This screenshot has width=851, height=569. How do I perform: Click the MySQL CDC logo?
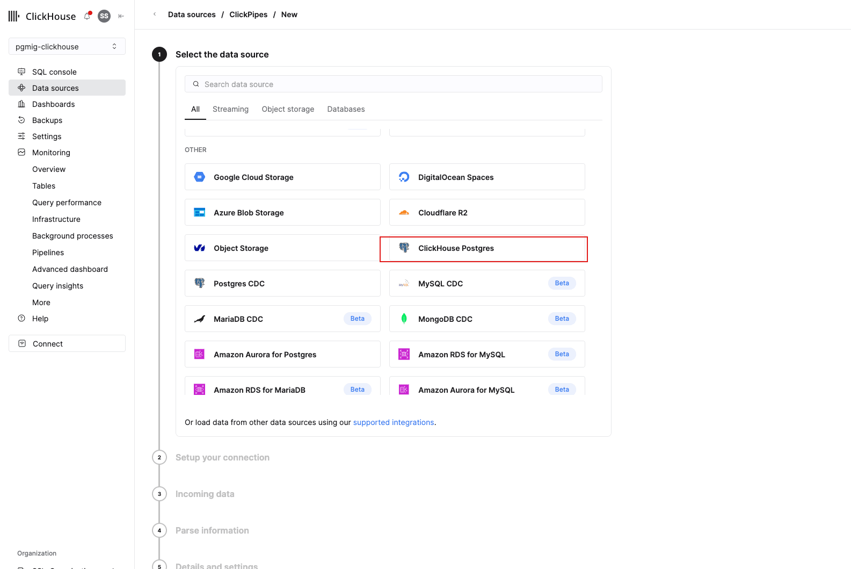pyautogui.click(x=404, y=284)
